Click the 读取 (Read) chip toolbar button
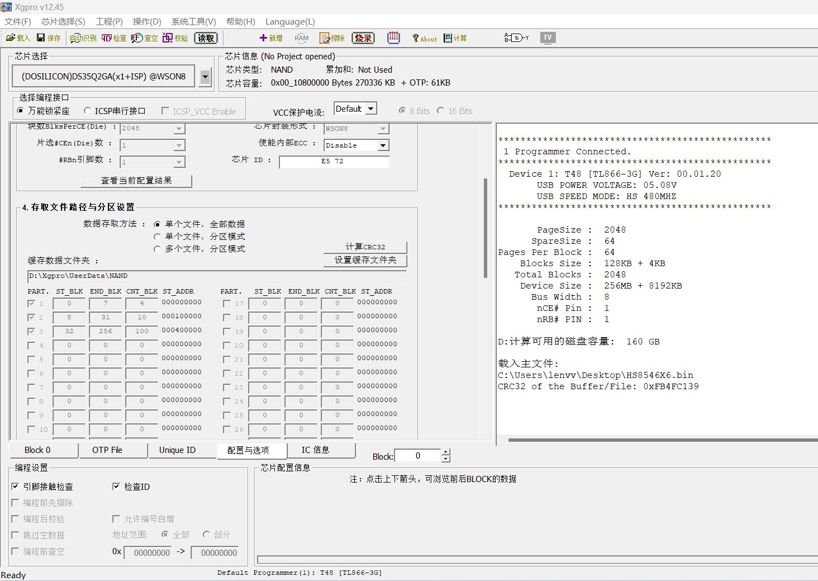The width and height of the screenshot is (818, 581). pos(206,38)
